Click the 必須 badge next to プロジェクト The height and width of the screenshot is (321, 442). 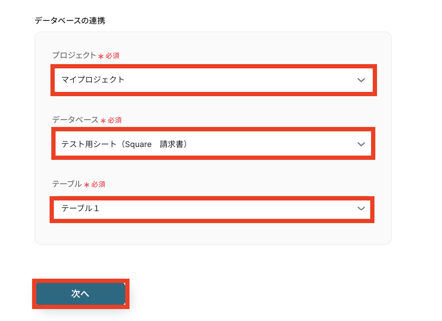click(112, 56)
